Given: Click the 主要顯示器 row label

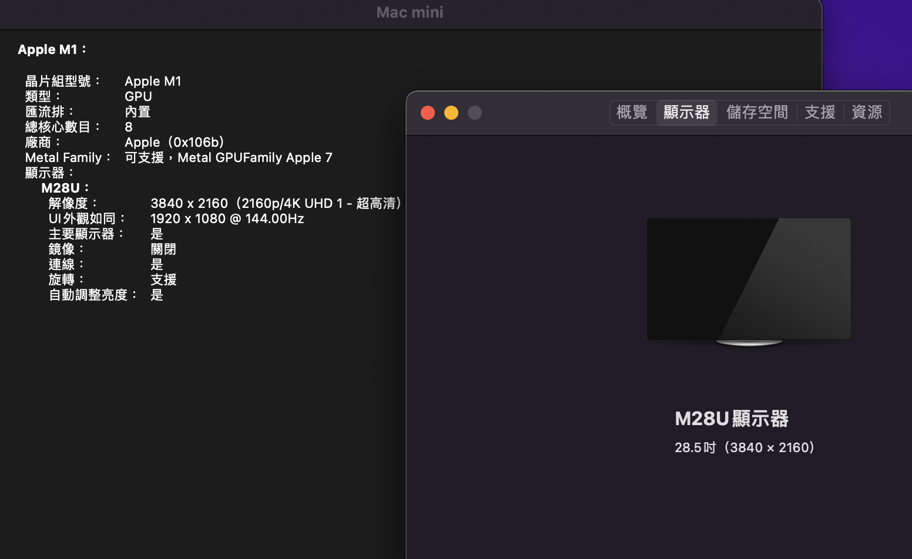Looking at the screenshot, I should pos(86,234).
